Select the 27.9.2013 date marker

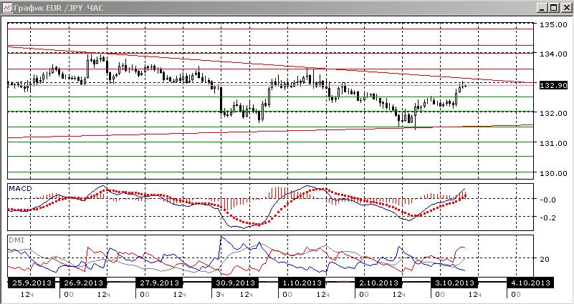click(159, 283)
